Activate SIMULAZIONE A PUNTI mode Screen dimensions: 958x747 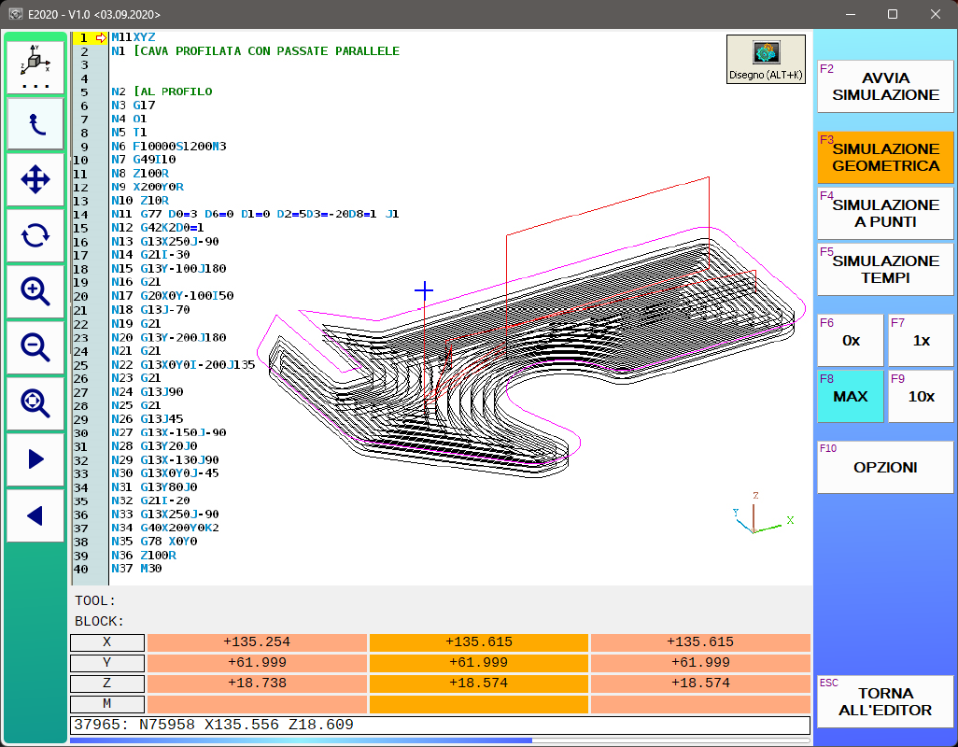(884, 213)
